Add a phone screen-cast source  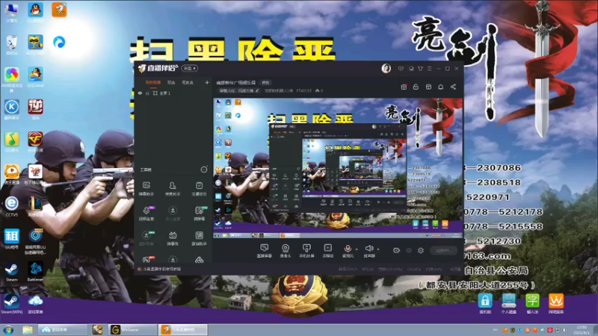pyautogui.click(x=306, y=251)
